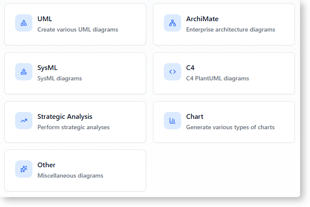This screenshot has height=207, width=310.
Task: Pick the C4 card title
Action: coord(190,68)
